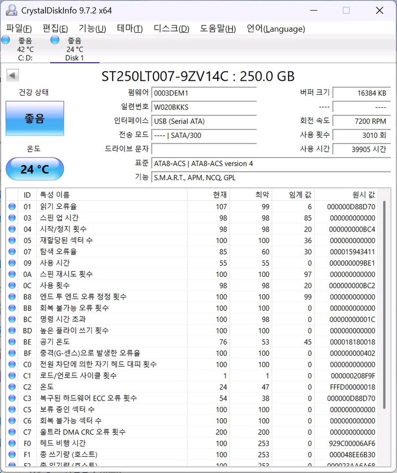The image size is (397, 473).
Task: Click status circle for C1 로드/언로드 사이클 row
Action: click(x=12, y=375)
